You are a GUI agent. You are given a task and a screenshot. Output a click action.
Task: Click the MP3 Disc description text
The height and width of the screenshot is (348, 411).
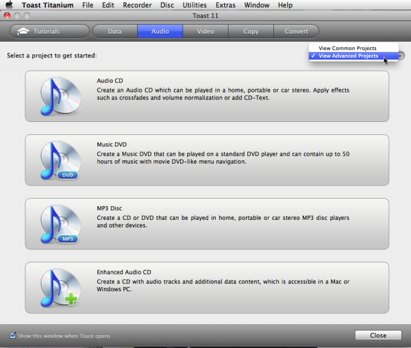223,221
